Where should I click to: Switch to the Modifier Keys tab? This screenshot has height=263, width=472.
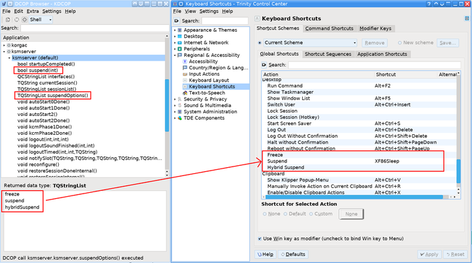[376, 28]
